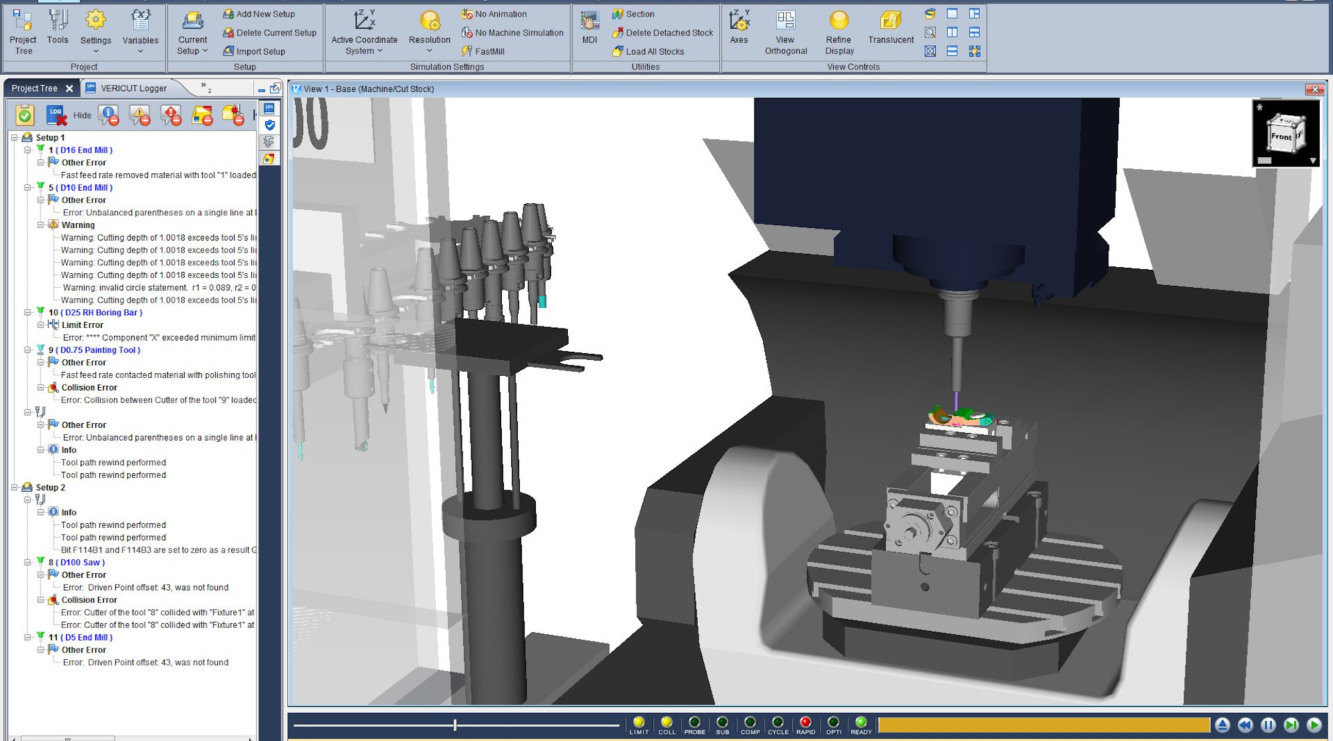Open the Variables panel
Image resolution: width=1333 pixels, height=741 pixels.
(x=141, y=31)
